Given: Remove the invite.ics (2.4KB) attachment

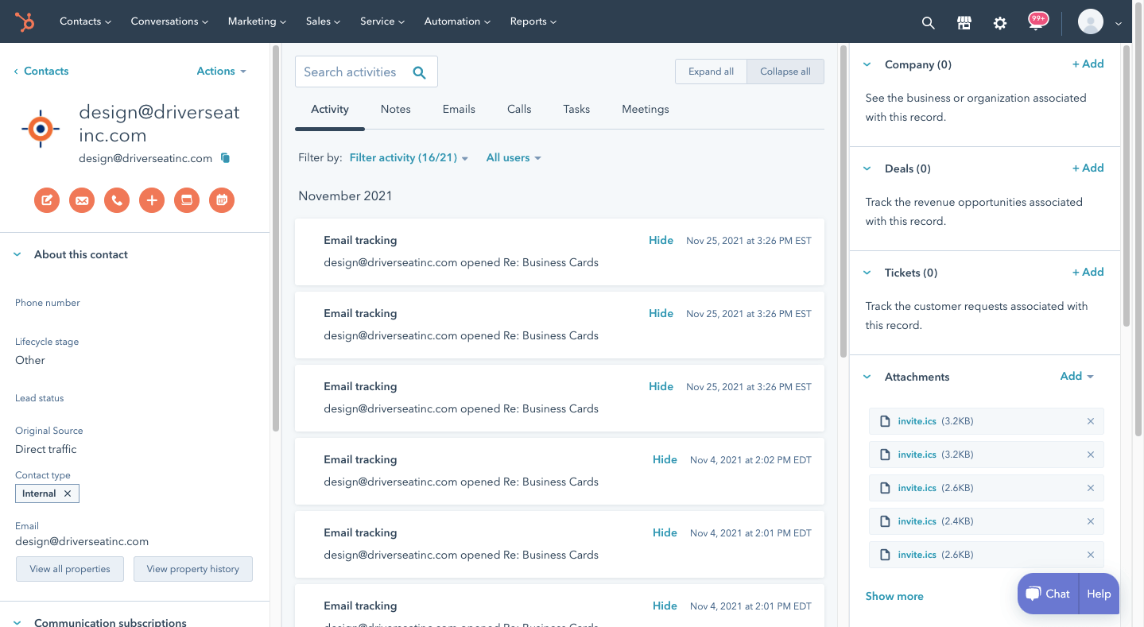Looking at the screenshot, I should click(x=1091, y=521).
